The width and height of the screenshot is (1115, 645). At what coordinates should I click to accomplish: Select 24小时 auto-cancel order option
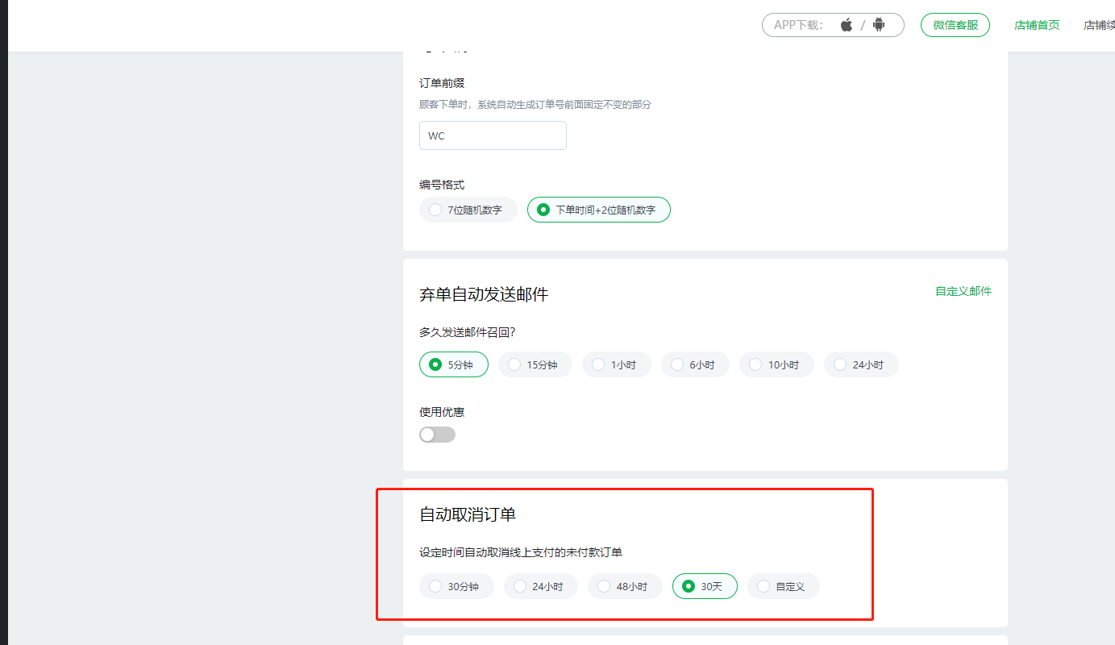pyautogui.click(x=540, y=586)
